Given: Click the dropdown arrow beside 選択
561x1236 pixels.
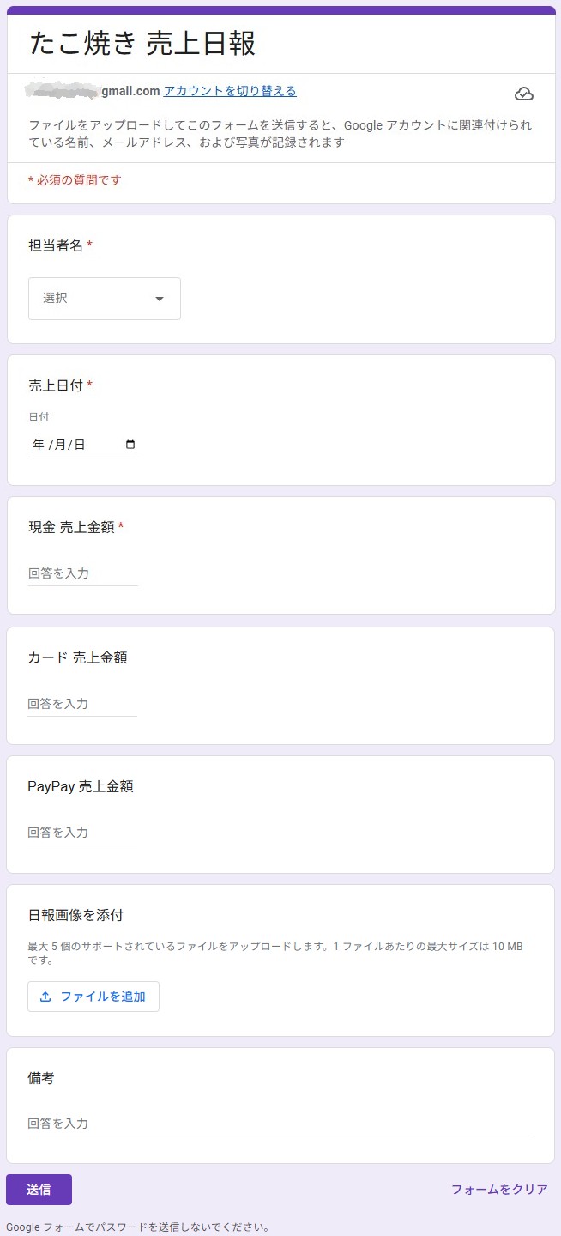Looking at the screenshot, I should 160,299.
